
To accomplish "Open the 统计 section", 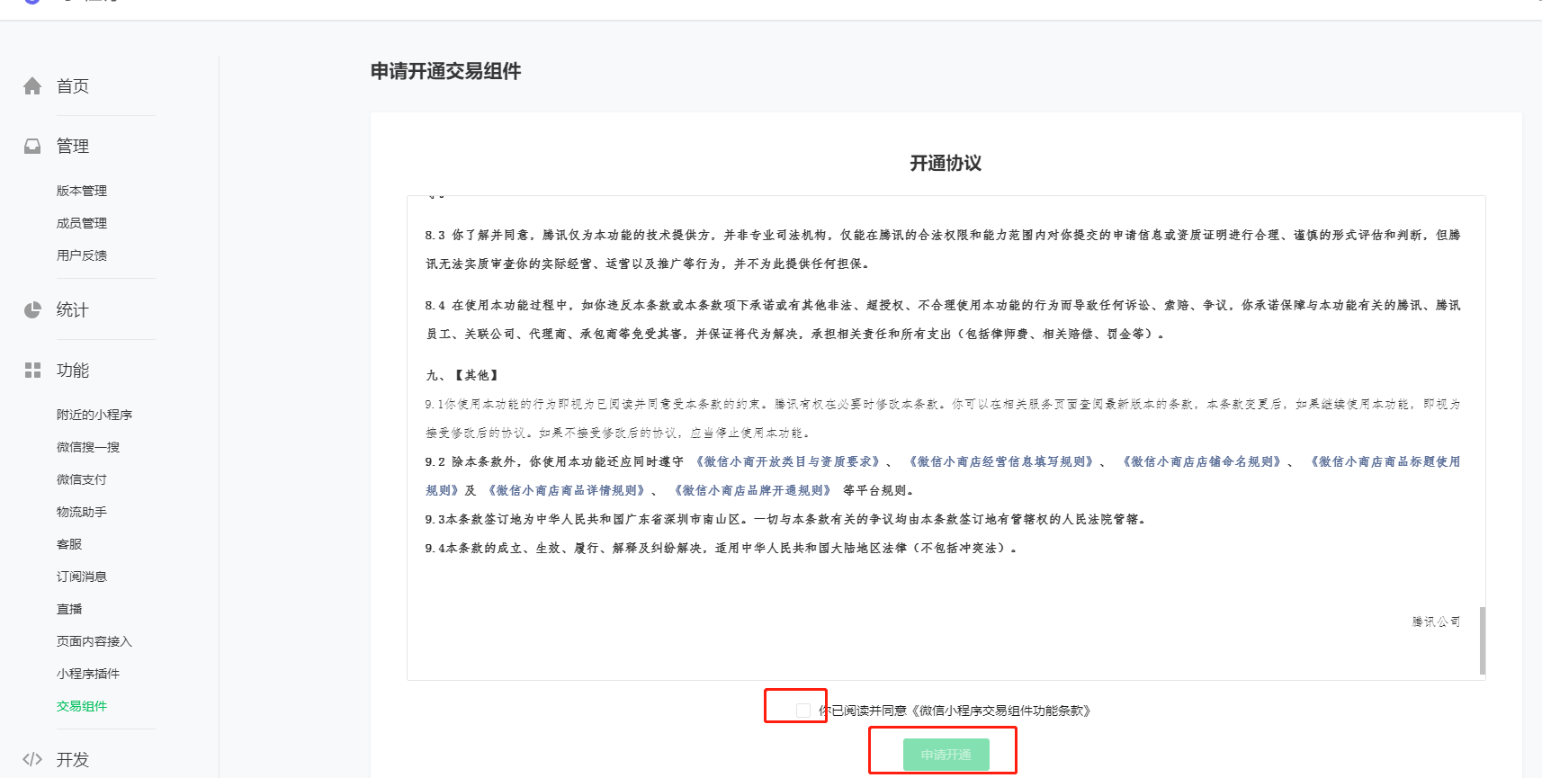I will point(73,309).
